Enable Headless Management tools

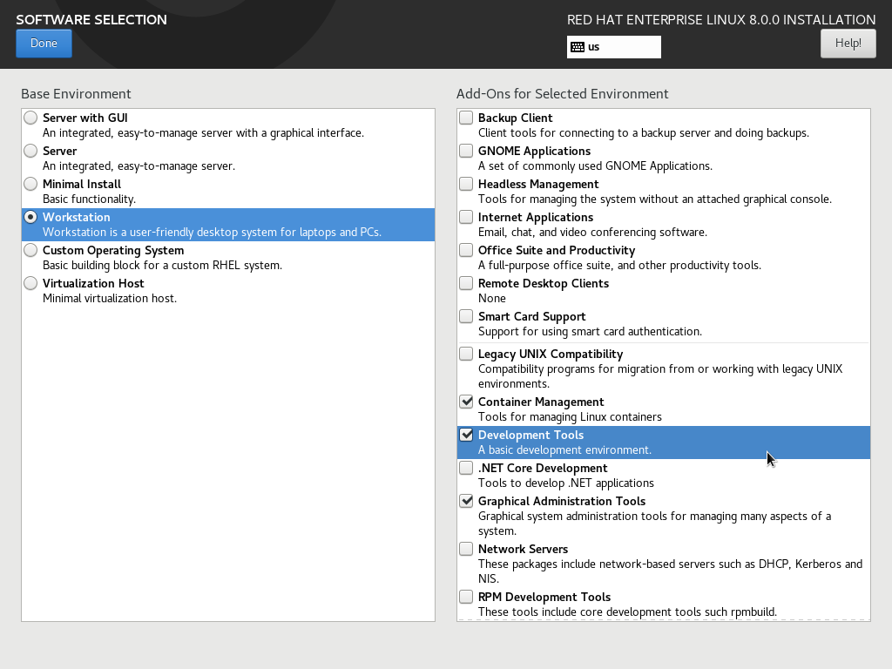[x=466, y=183]
